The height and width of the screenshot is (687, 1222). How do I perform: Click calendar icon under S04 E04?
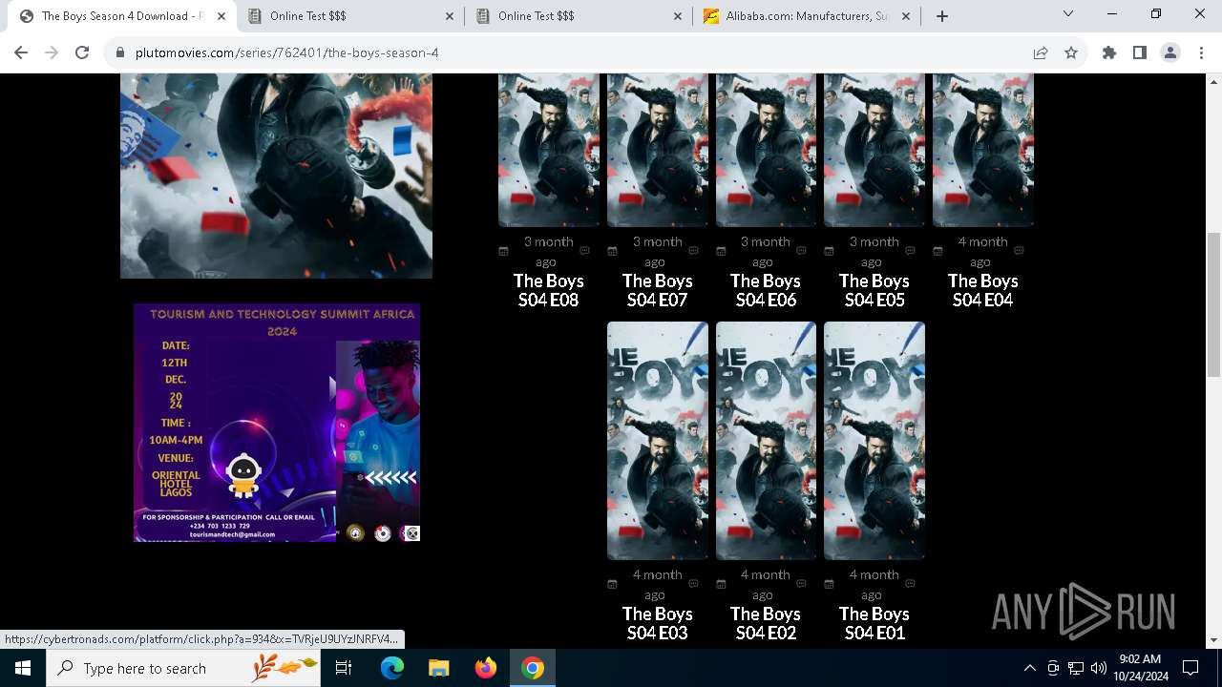pos(938,251)
